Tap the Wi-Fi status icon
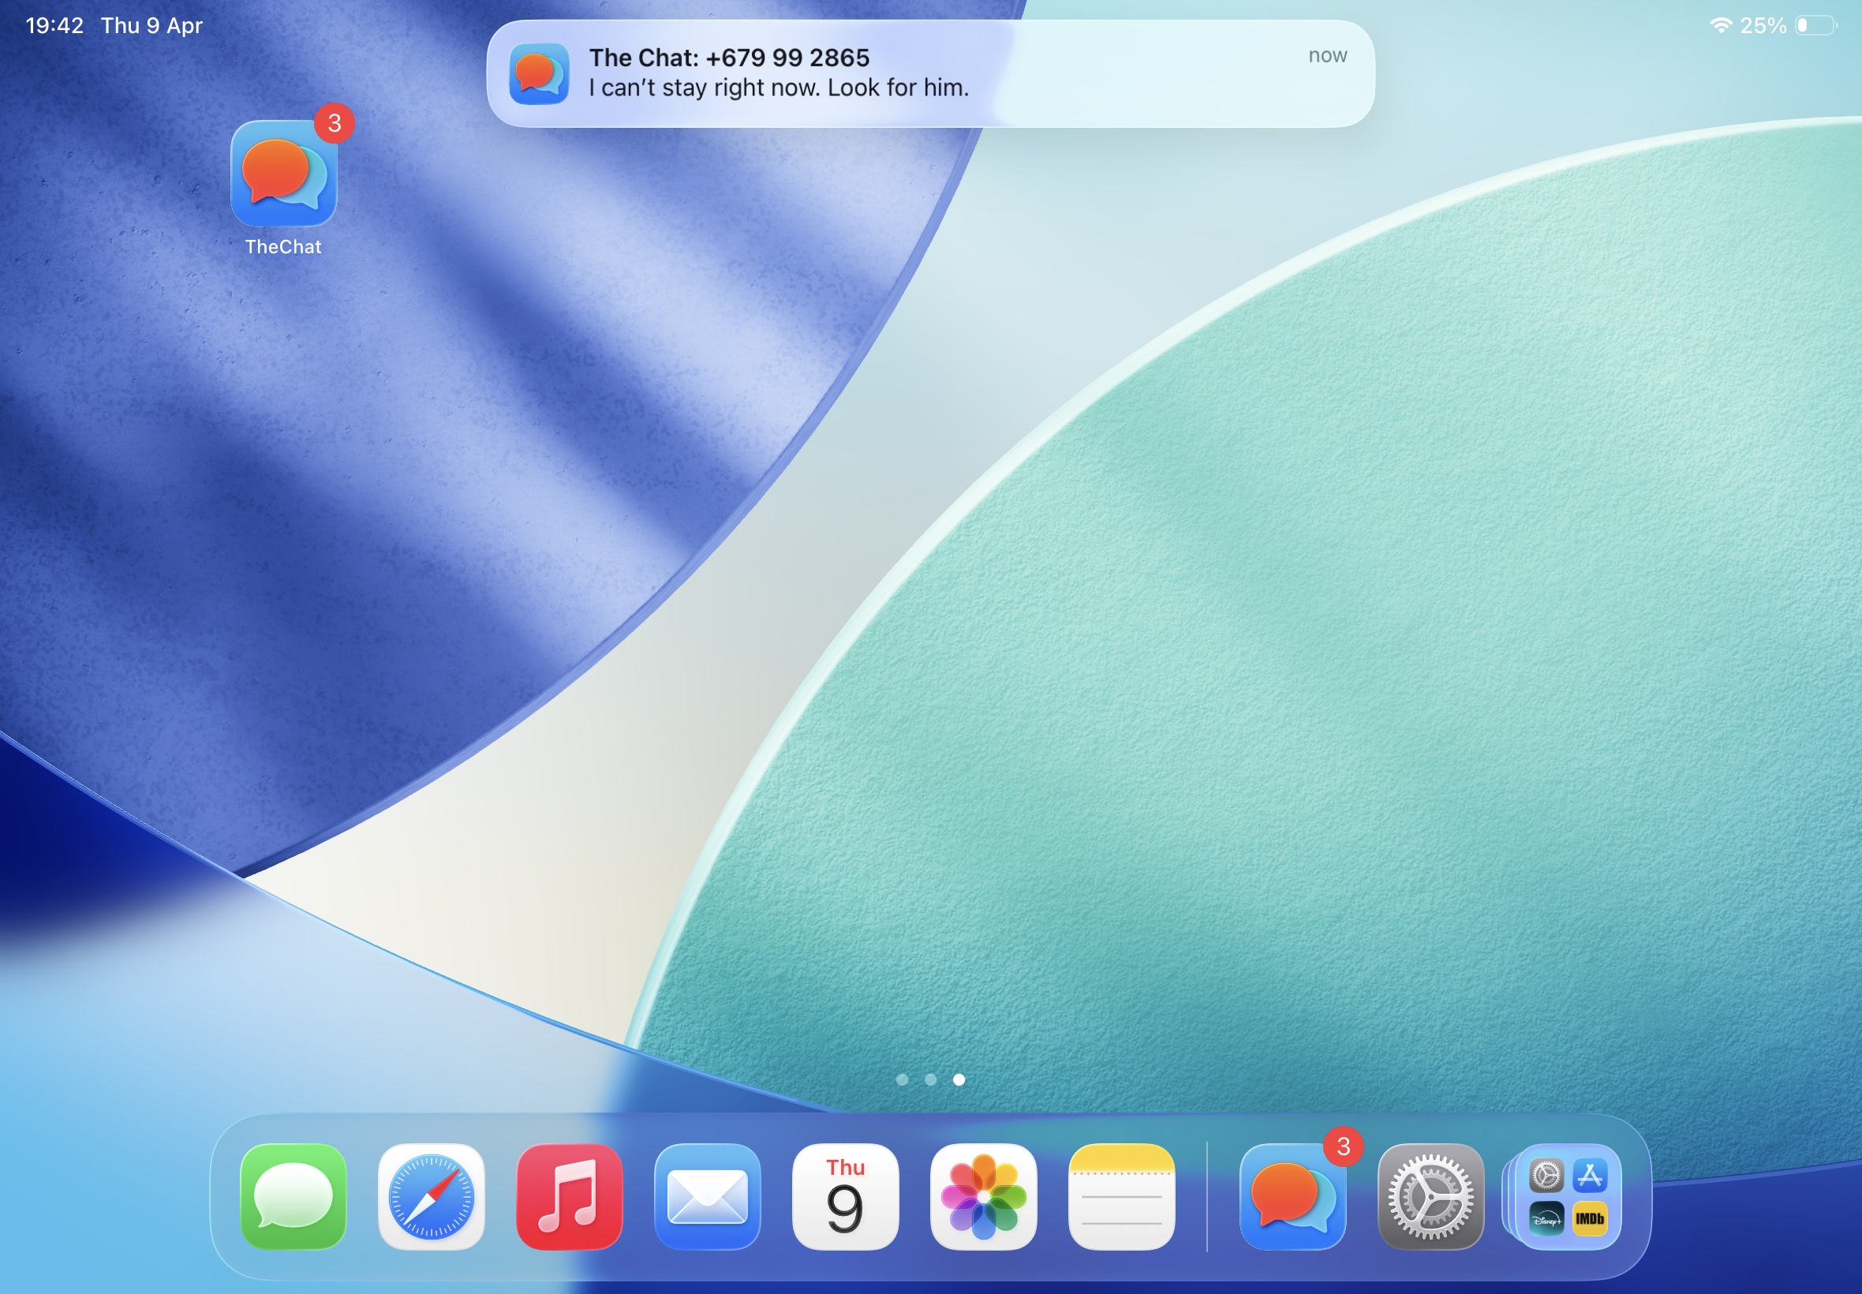The height and width of the screenshot is (1294, 1862). [1720, 25]
